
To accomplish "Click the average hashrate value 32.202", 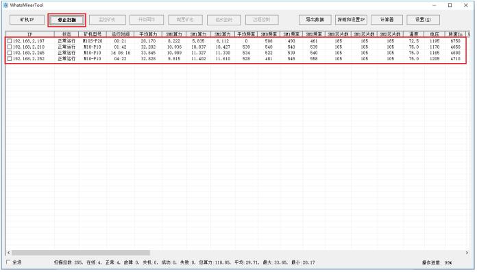I will pyautogui.click(x=148, y=47).
